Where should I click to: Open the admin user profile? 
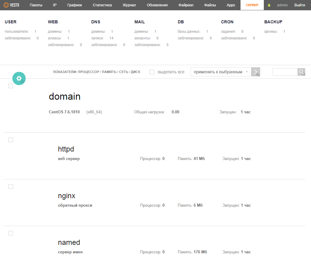click(282, 5)
